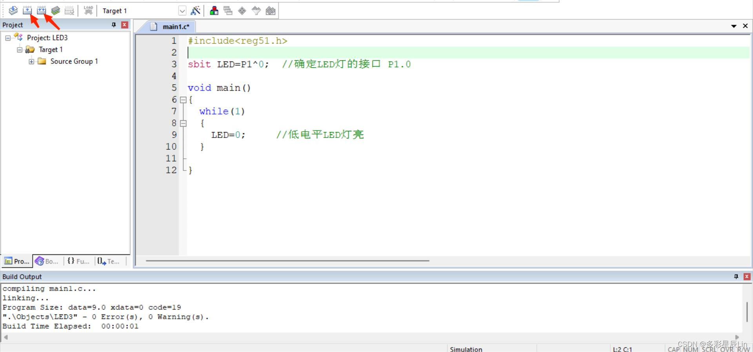Close the Project panel

tap(125, 25)
